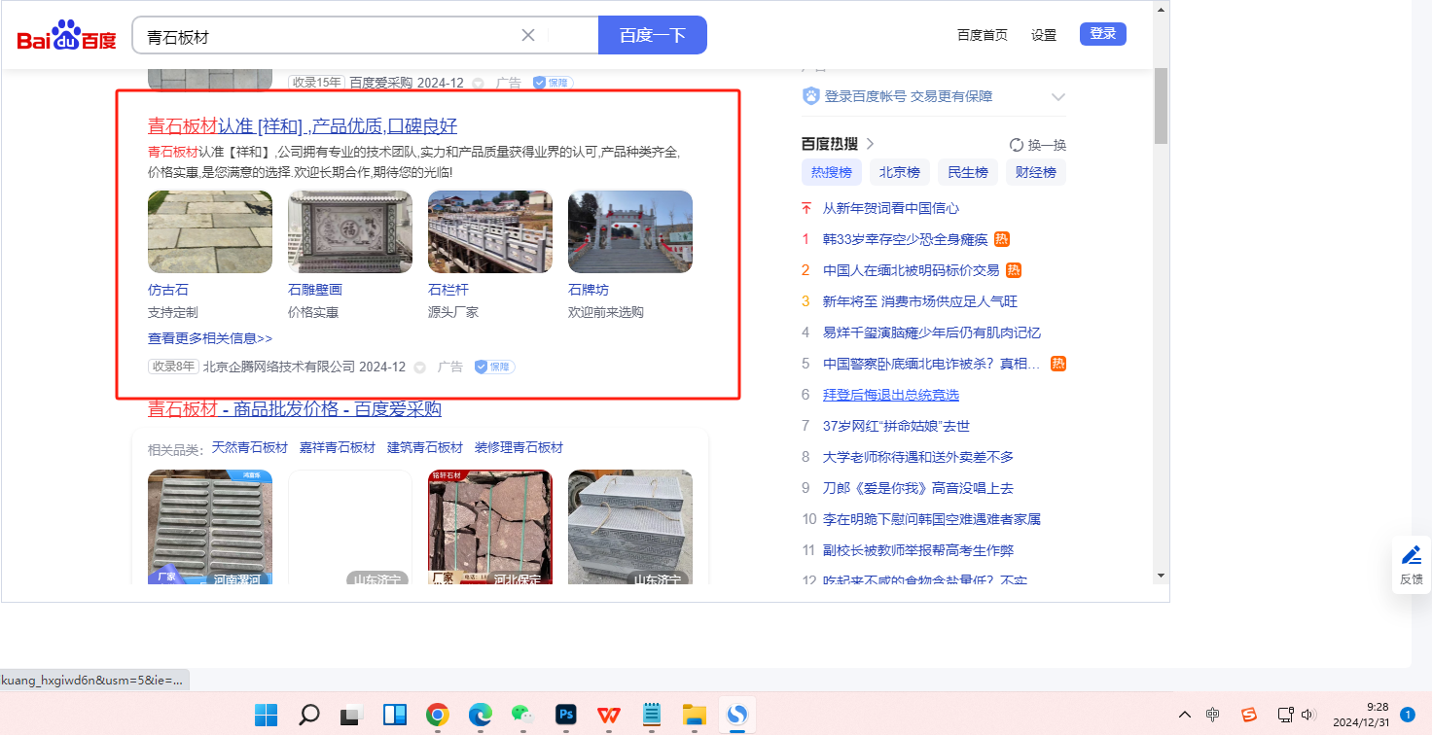Click the 保障 badge next to 北京企腾网络
Screen dimensions: 1432x735
(494, 367)
